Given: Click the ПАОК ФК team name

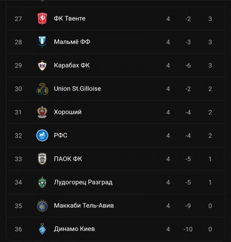Looking at the screenshot, I should [x=68, y=159].
